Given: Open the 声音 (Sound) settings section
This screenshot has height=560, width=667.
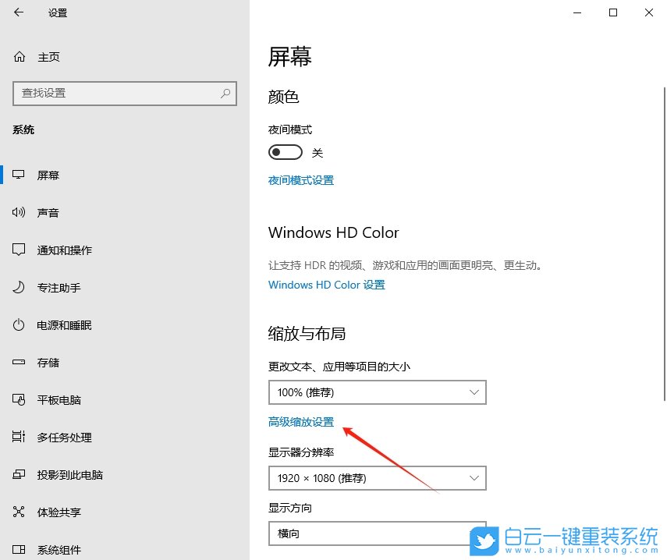Looking at the screenshot, I should pos(48,212).
